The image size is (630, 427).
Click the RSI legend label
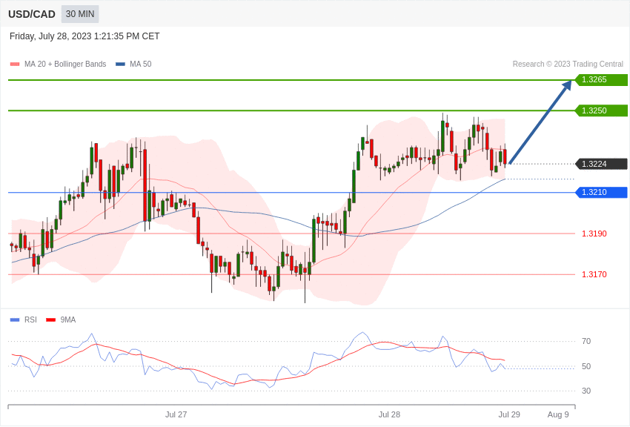click(30, 320)
